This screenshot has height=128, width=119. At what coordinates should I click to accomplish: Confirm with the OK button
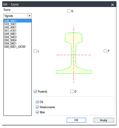pyautogui.click(x=76, y=120)
